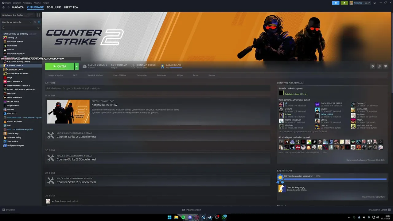Open the Topluluk Merkezi link
This screenshot has height=221, width=393.
(95, 75)
